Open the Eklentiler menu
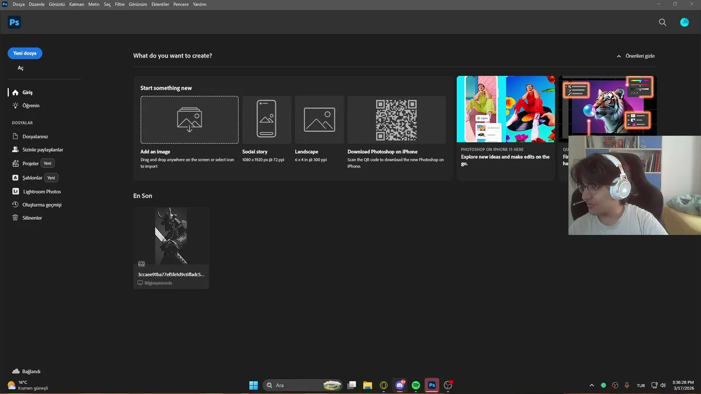 (x=160, y=4)
